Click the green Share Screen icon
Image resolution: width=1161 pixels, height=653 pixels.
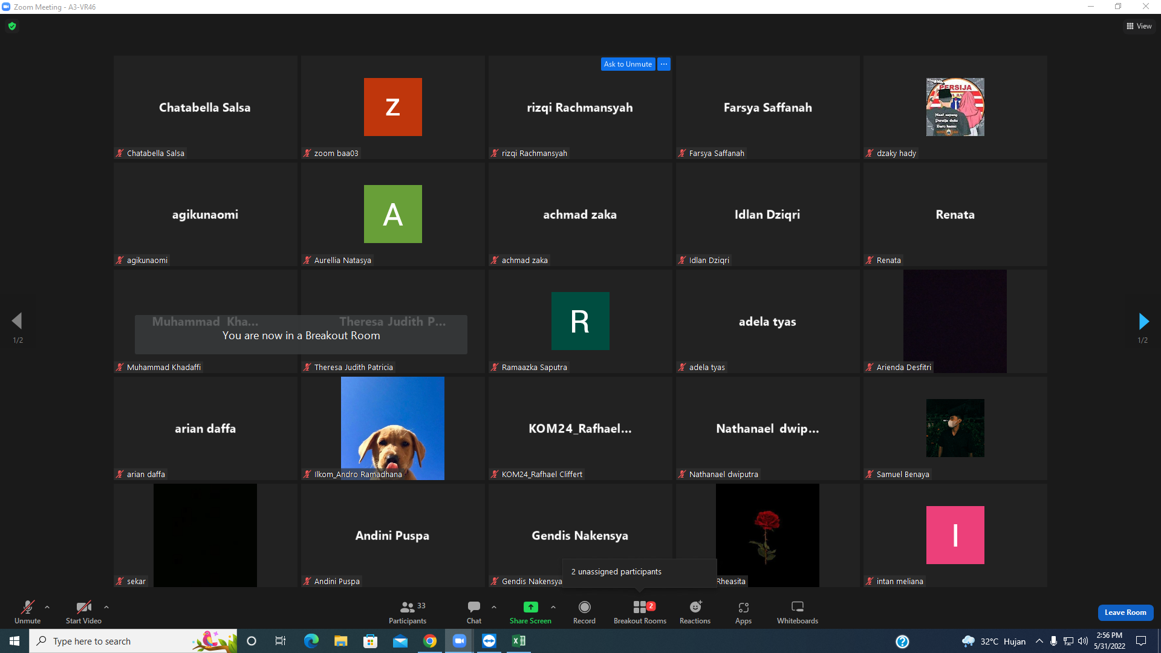point(530,607)
